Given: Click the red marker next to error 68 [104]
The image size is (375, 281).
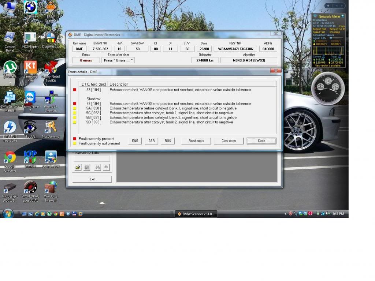Looking at the screenshot, I should tap(75, 90).
